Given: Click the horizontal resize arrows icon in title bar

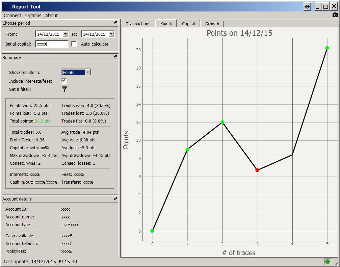Looking at the screenshot, I should tap(307, 6).
